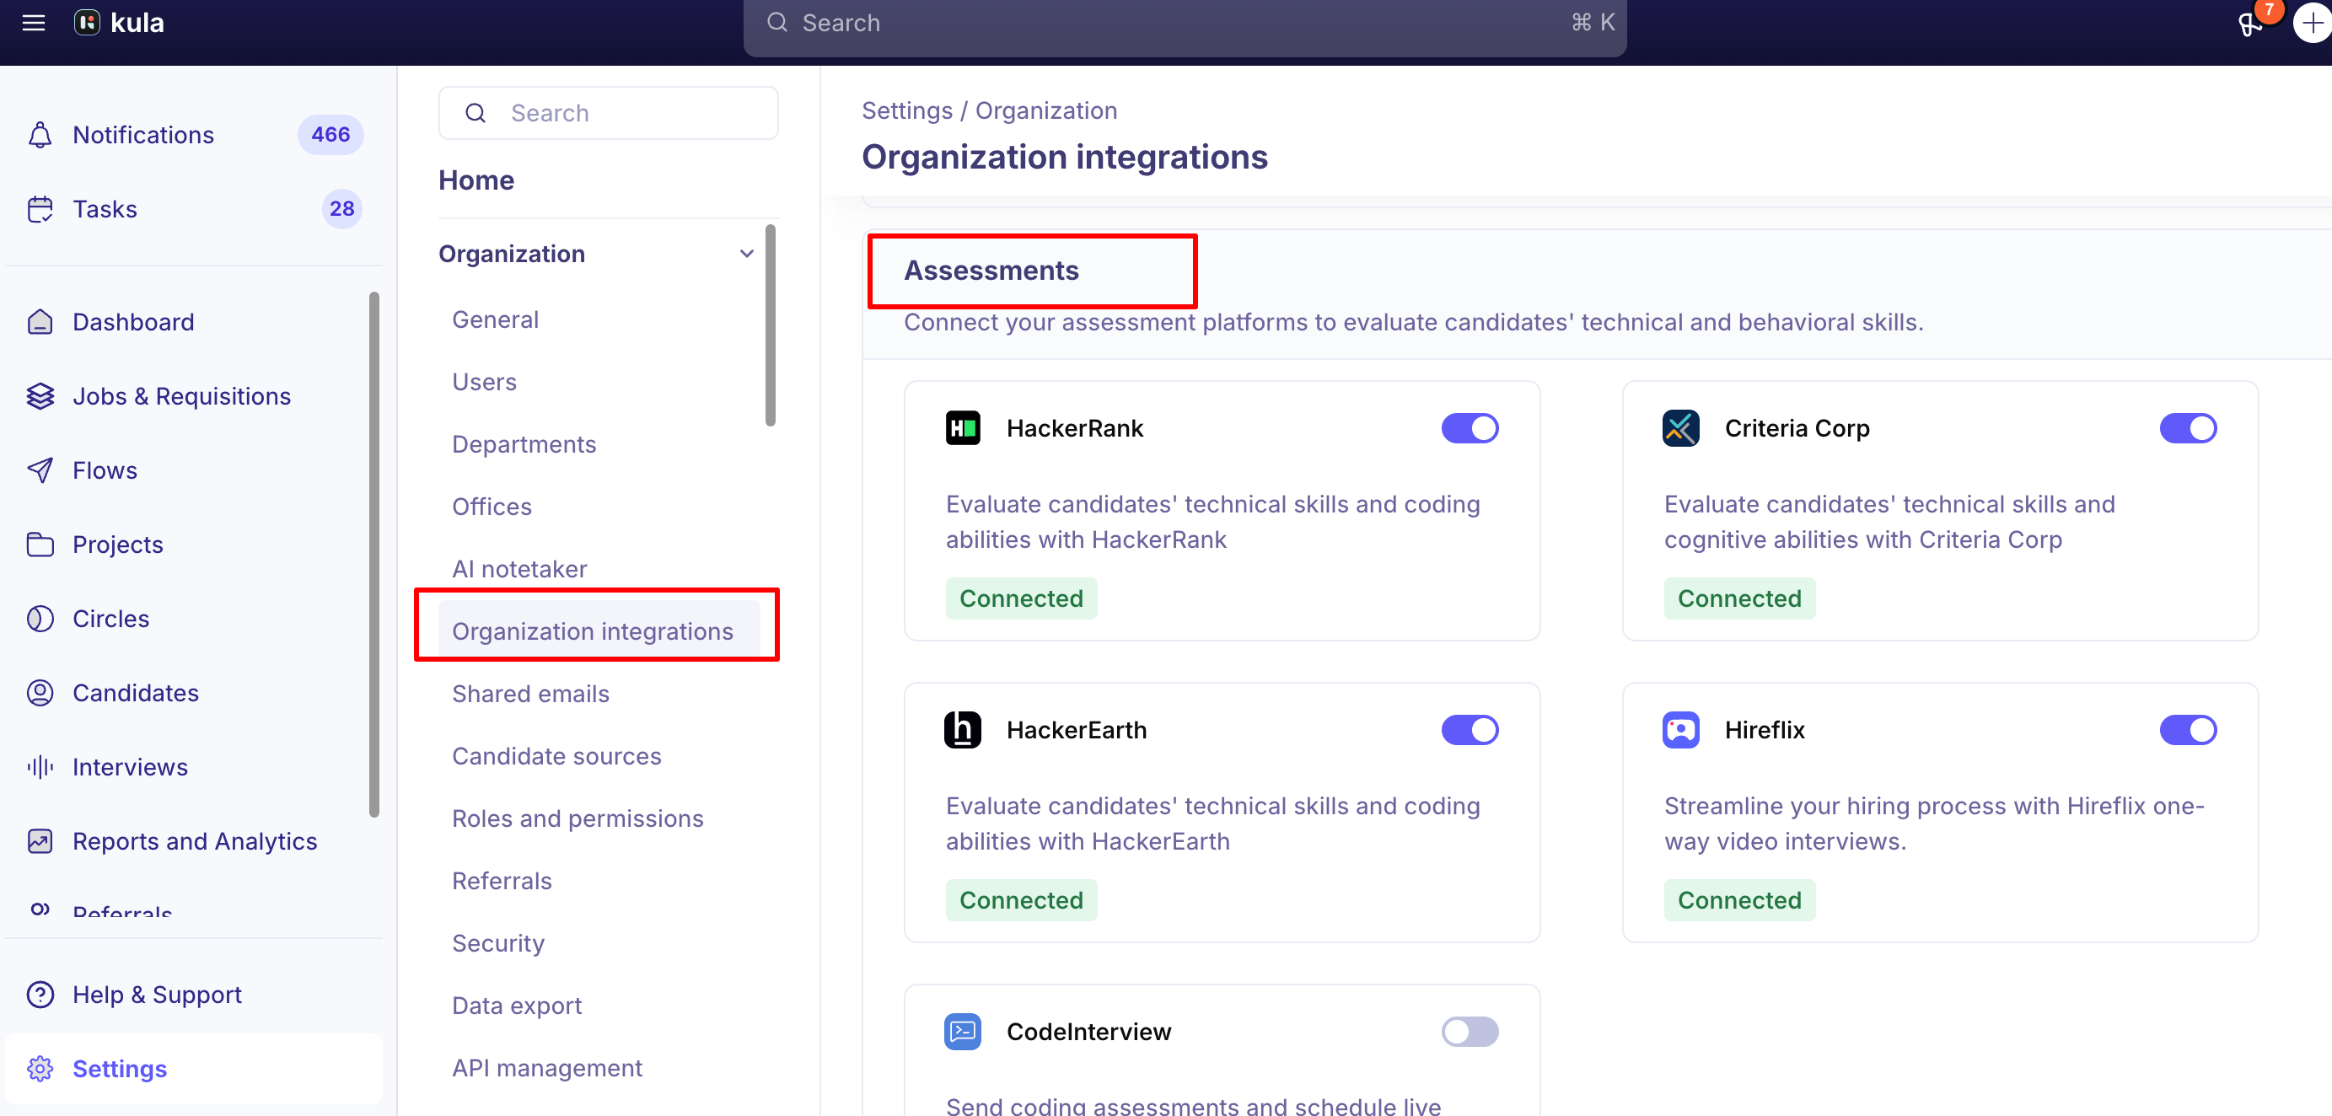
Task: Disable the HackerRank integration toggle
Action: pyautogui.click(x=1470, y=428)
